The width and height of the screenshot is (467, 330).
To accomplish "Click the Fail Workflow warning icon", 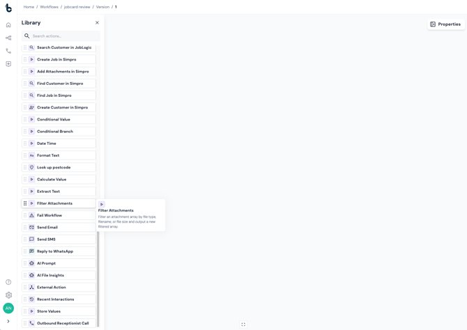I will (x=31, y=215).
